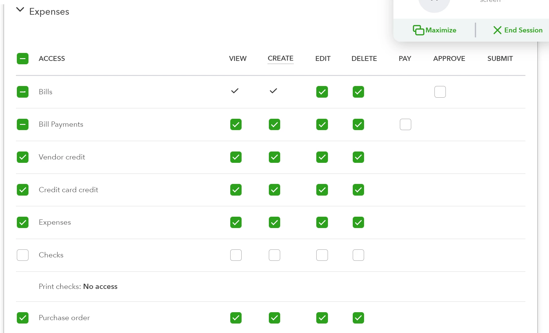Uncheck the Purchase order row access checkbox
Screen dimensions: 549x333
23,318
